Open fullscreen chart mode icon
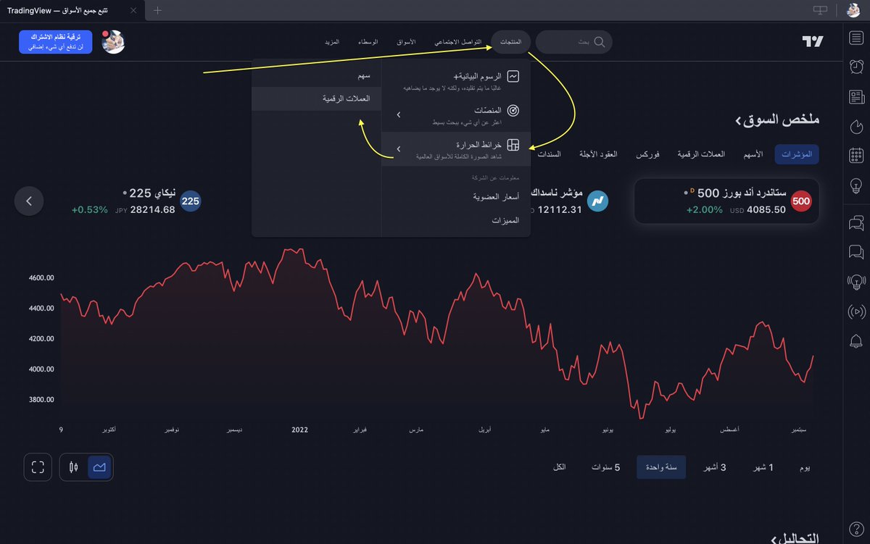The image size is (870, 544). coord(38,467)
